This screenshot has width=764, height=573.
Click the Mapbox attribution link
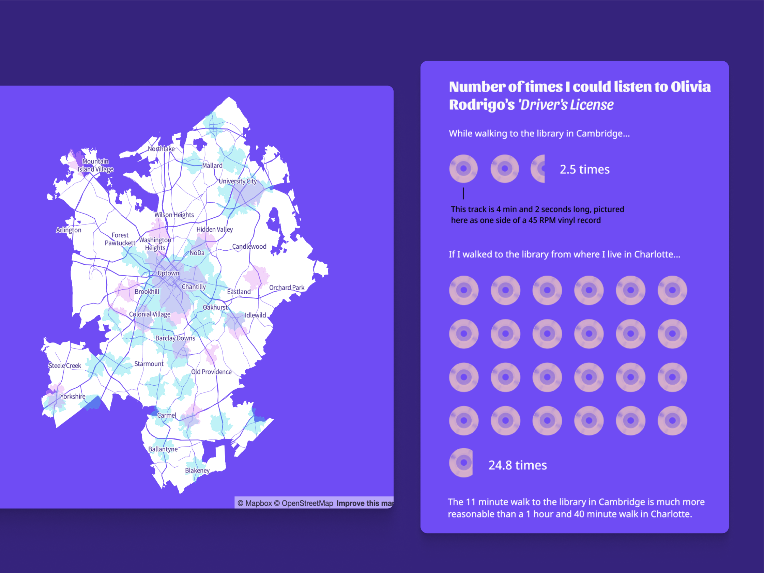[x=255, y=503]
